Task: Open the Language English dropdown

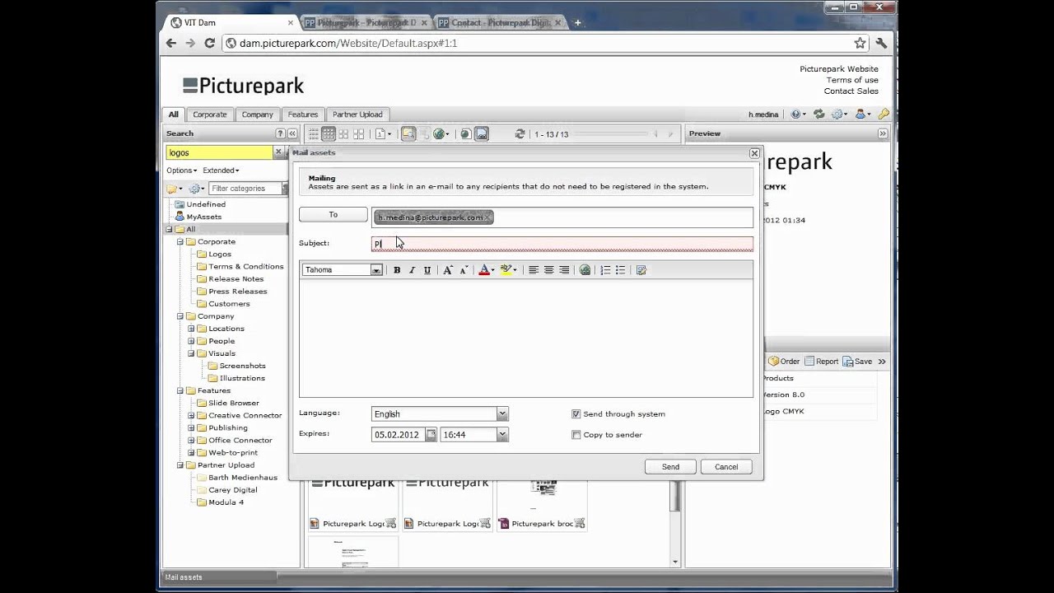Action: pyautogui.click(x=502, y=414)
